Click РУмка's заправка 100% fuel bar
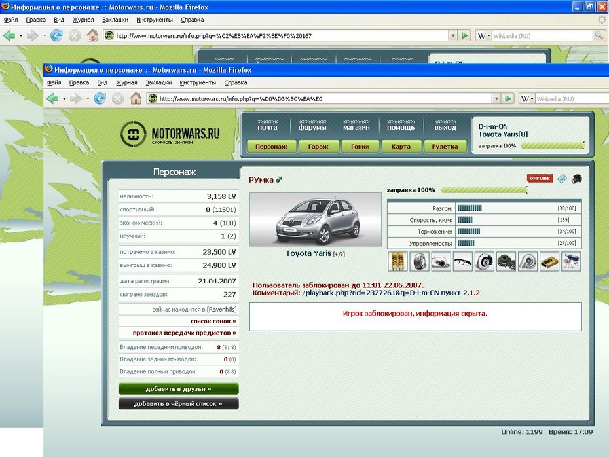609x457 pixels. [x=484, y=190]
